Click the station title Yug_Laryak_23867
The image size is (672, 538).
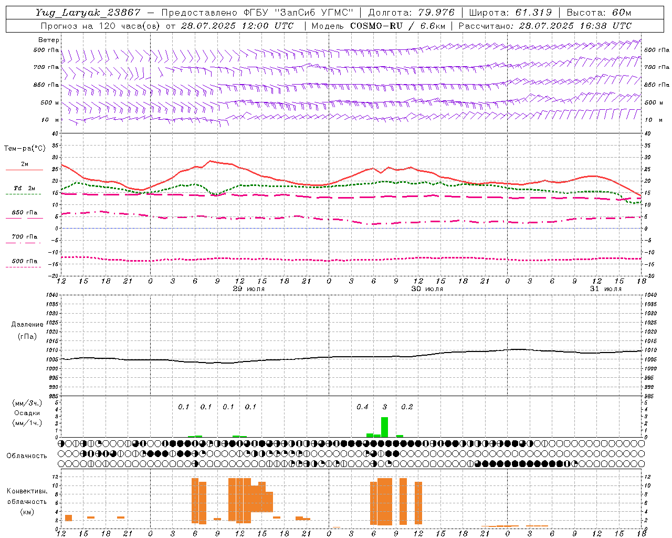[x=88, y=13]
